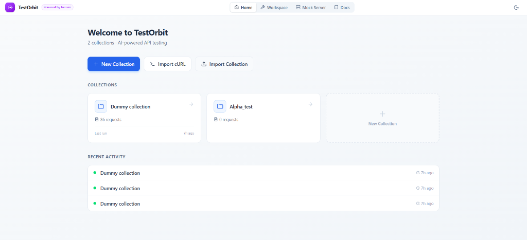The image size is (527, 240).
Task: Open the Home tab
Action: pyautogui.click(x=243, y=7)
